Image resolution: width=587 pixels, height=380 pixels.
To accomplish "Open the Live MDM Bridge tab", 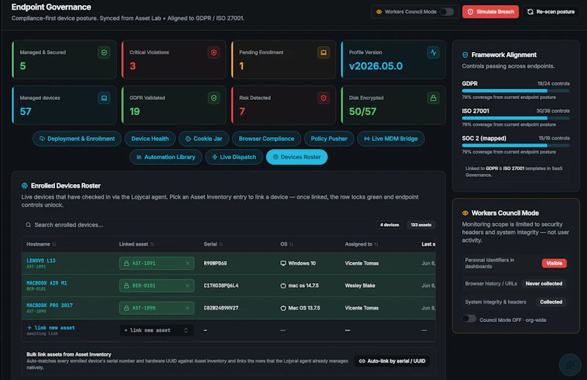I will coord(391,139).
